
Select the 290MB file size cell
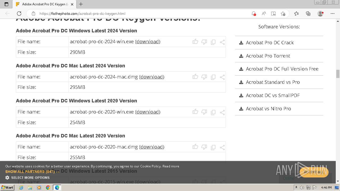tap(147, 52)
